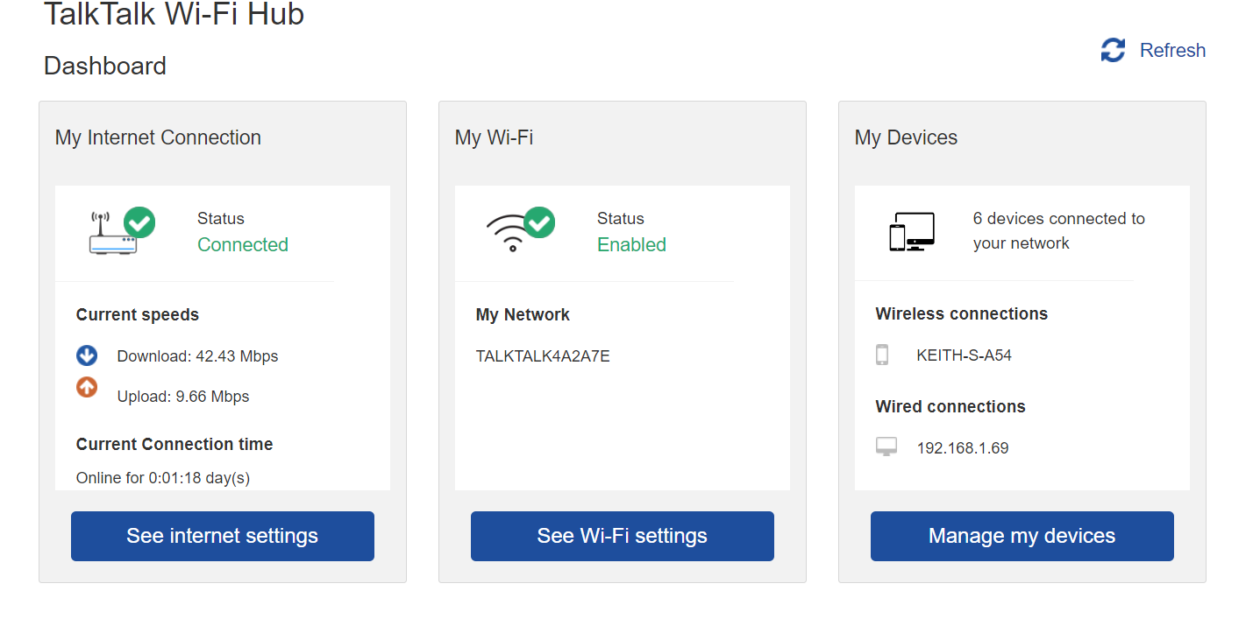Click the TalkTalk Wi-Fi Hub title
The width and height of the screenshot is (1253, 626).
click(x=174, y=15)
